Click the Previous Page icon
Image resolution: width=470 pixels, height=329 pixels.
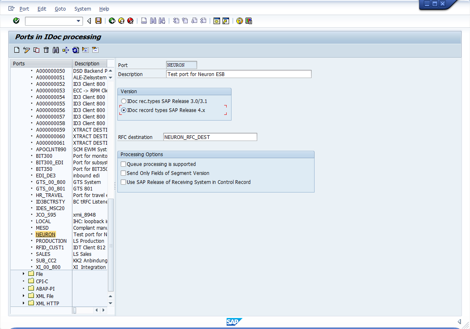coord(185,21)
